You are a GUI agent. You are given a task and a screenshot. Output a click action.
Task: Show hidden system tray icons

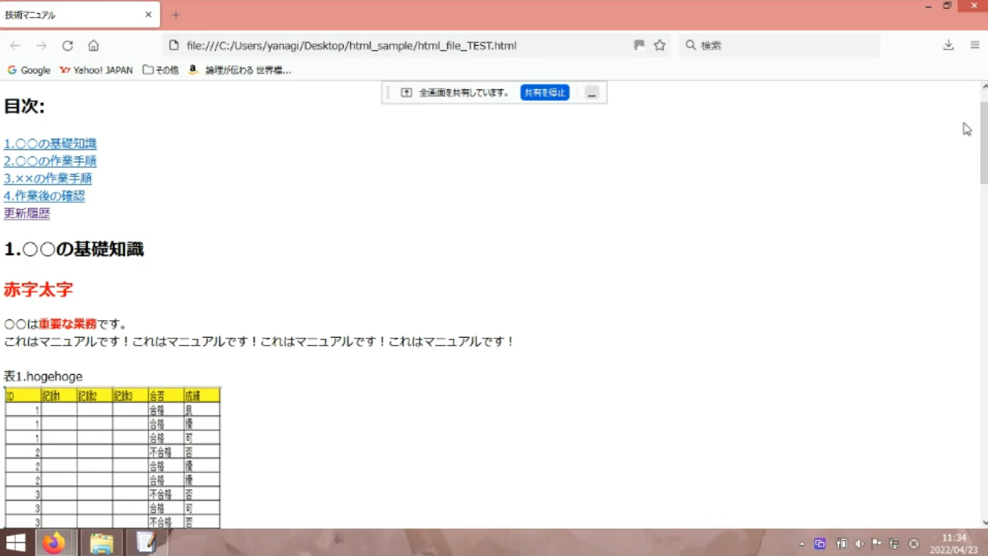pyautogui.click(x=801, y=544)
